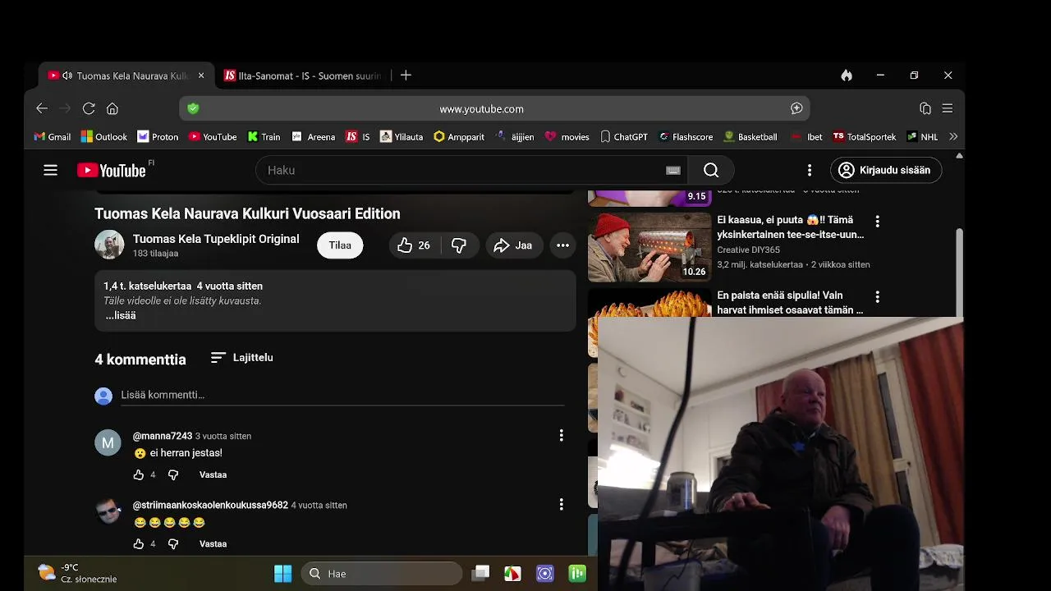The height and width of the screenshot is (591, 1051).
Task: Click the taskbar Hae search box
Action: (382, 574)
